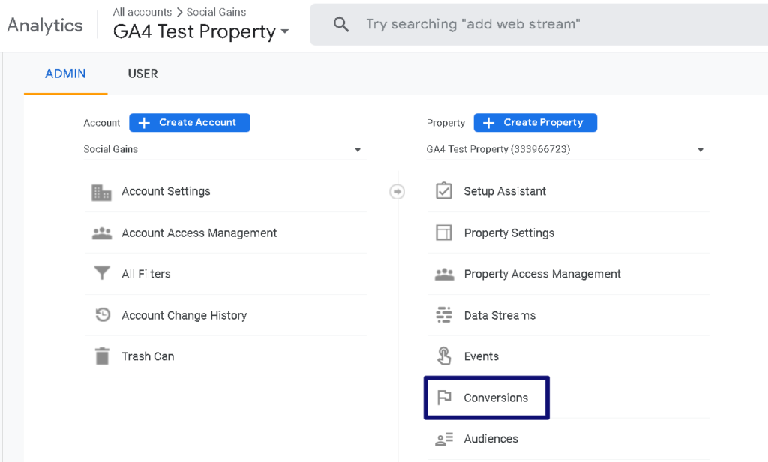
Task: Open Account Settings
Action: [x=225, y=191]
